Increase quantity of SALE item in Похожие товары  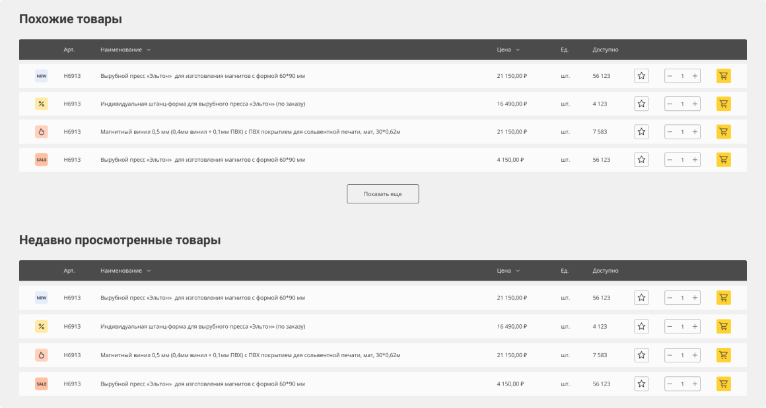[695, 160]
